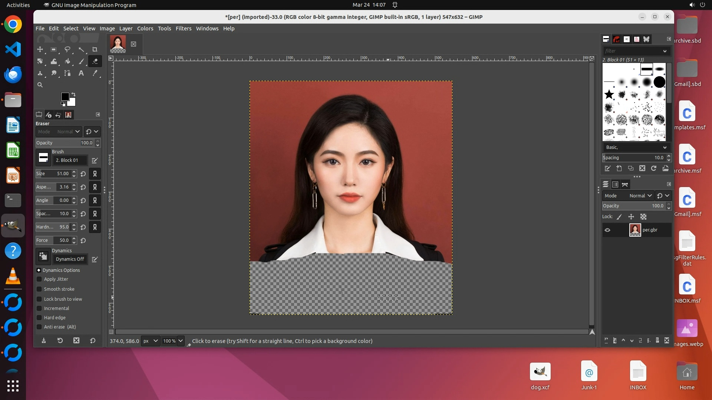Click the Size input field
Image resolution: width=712 pixels, height=400 pixels.
(x=56, y=174)
